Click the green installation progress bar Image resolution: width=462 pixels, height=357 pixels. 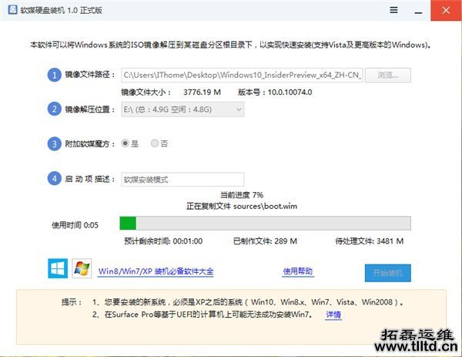click(264, 223)
